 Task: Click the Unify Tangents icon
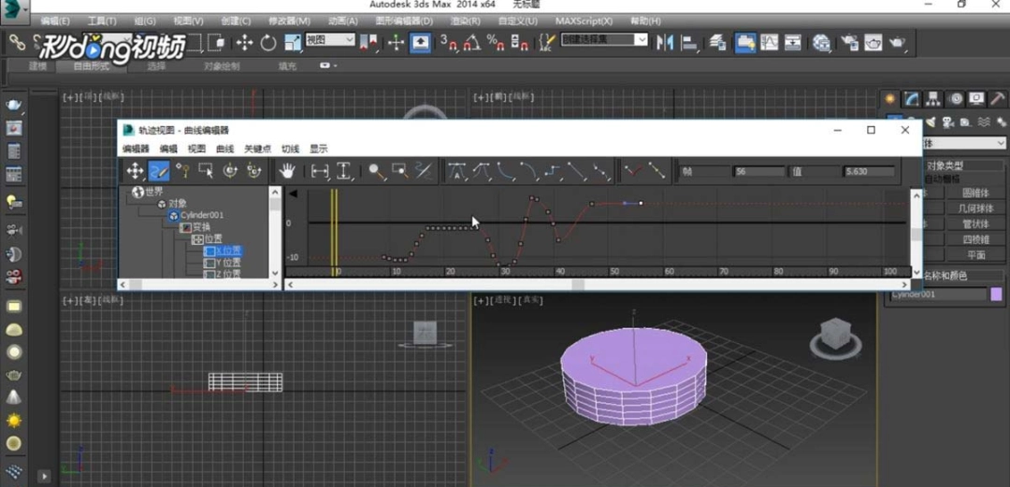pyautogui.click(x=657, y=171)
